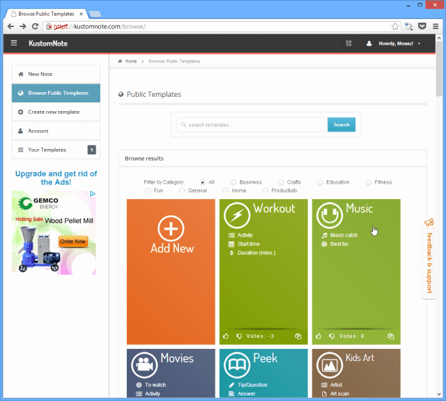The image size is (446, 401).
Task: Open the Chrome menu icon
Action: point(435,26)
